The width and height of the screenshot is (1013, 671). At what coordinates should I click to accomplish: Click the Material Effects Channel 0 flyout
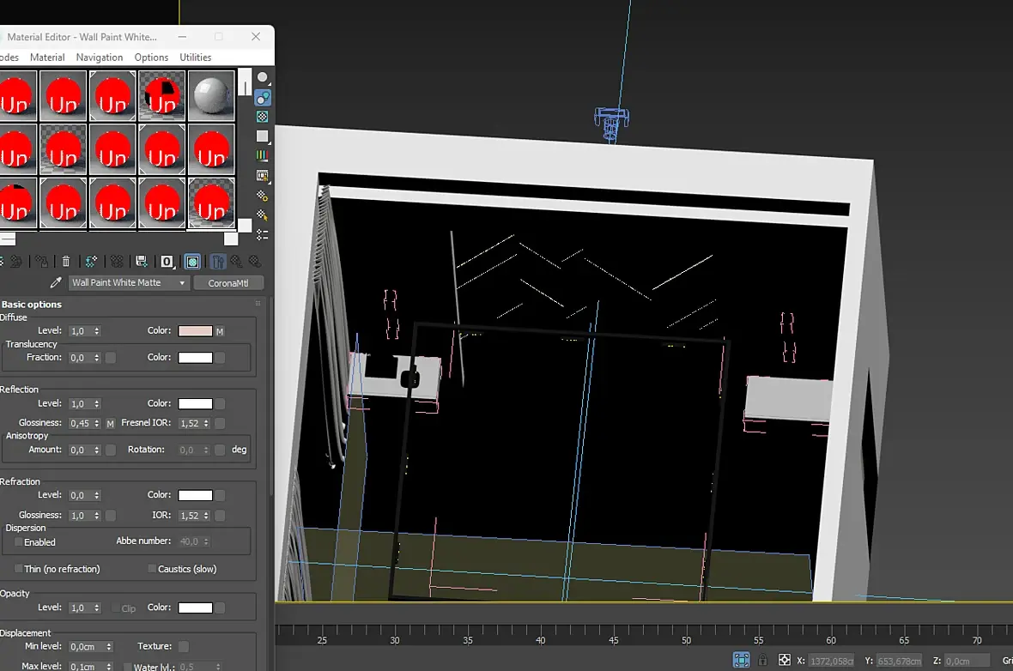point(167,262)
